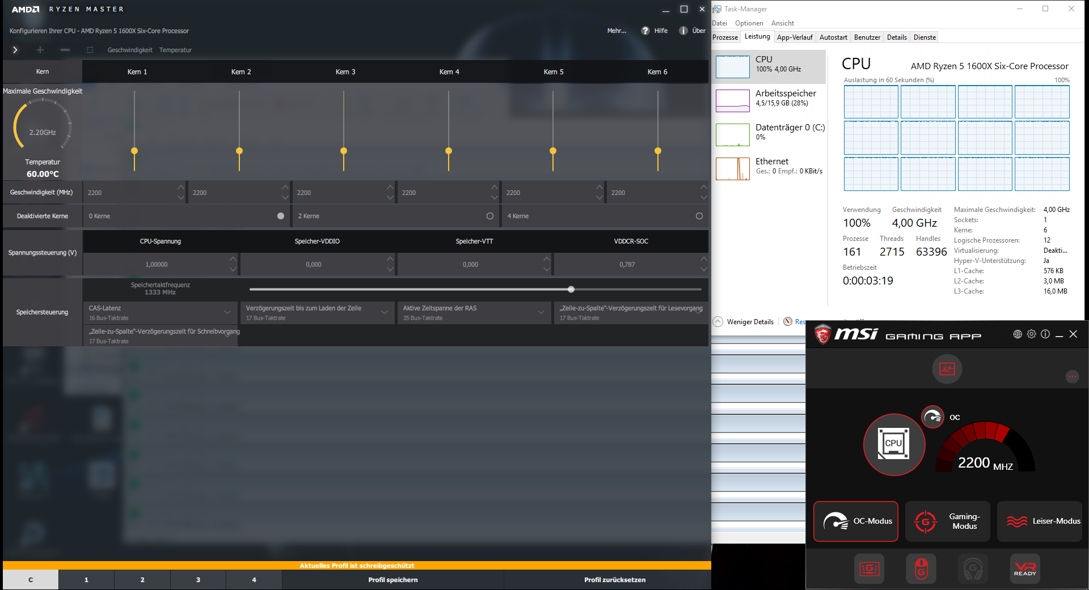Switch to the Dienste tab

pyautogui.click(x=925, y=37)
